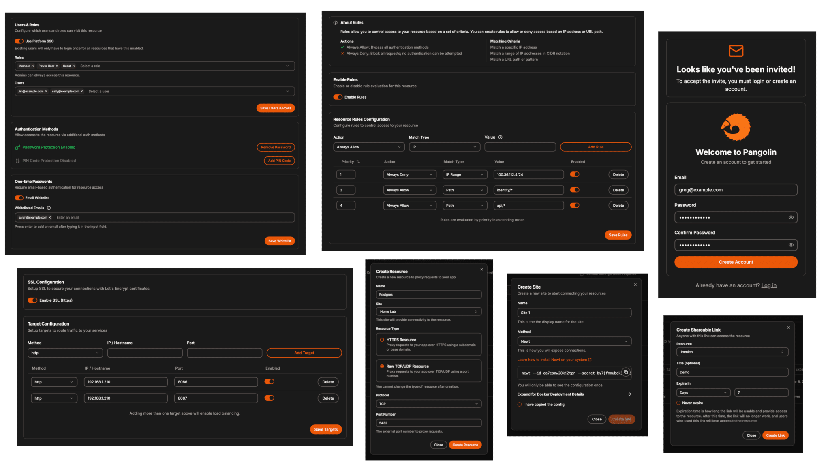Click the eye icon to reveal Confirm Password
Image resolution: width=830 pixels, height=467 pixels.
tap(791, 245)
